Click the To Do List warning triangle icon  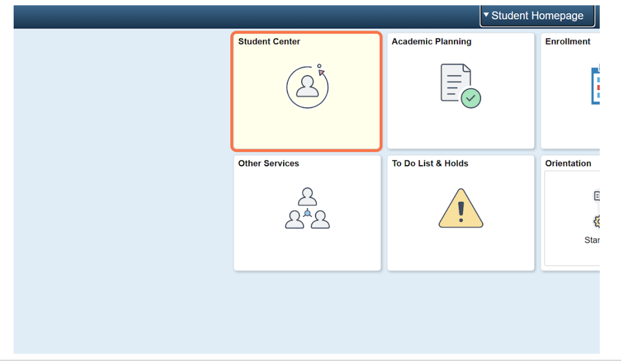461,208
